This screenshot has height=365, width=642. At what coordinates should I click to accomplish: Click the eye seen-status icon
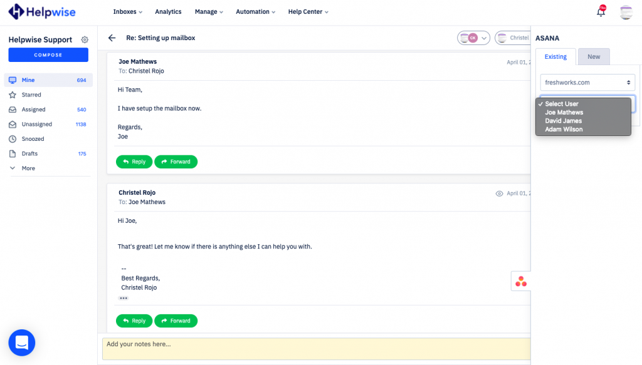click(499, 194)
